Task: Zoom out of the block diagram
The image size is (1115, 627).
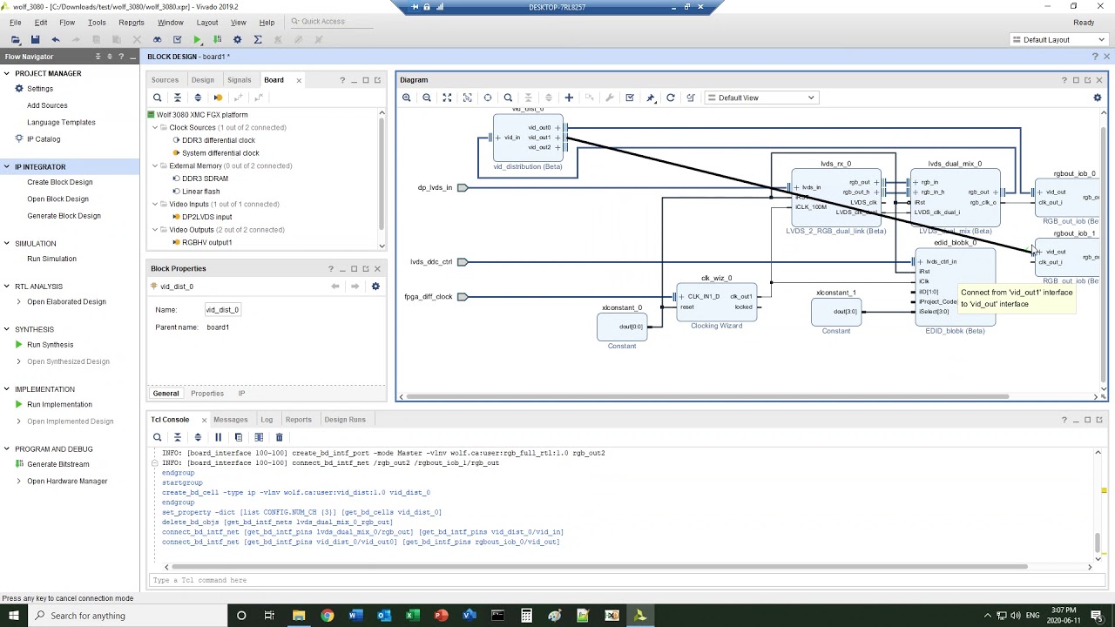Action: pyautogui.click(x=427, y=98)
